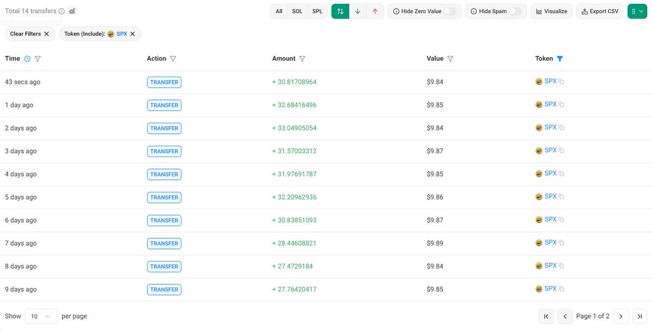The width and height of the screenshot is (652, 331).
Task: Select the SPL token type tab
Action: [317, 11]
